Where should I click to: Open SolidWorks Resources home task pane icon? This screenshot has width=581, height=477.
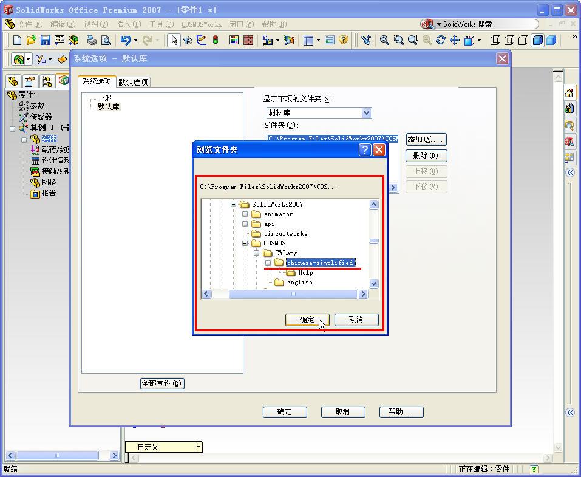[569, 93]
